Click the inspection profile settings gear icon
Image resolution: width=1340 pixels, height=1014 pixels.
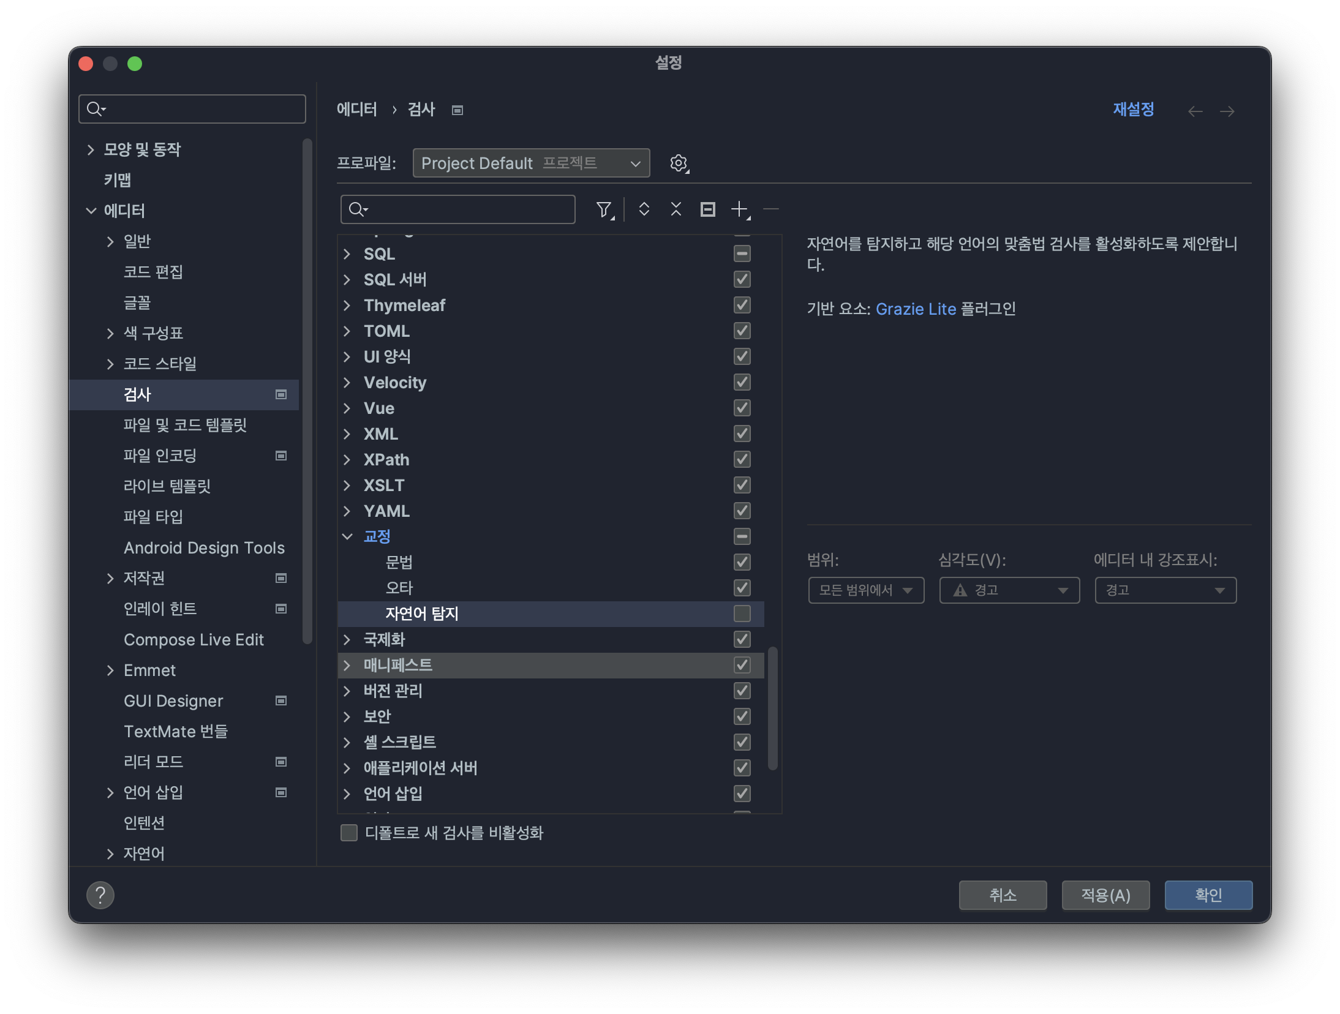click(x=679, y=163)
